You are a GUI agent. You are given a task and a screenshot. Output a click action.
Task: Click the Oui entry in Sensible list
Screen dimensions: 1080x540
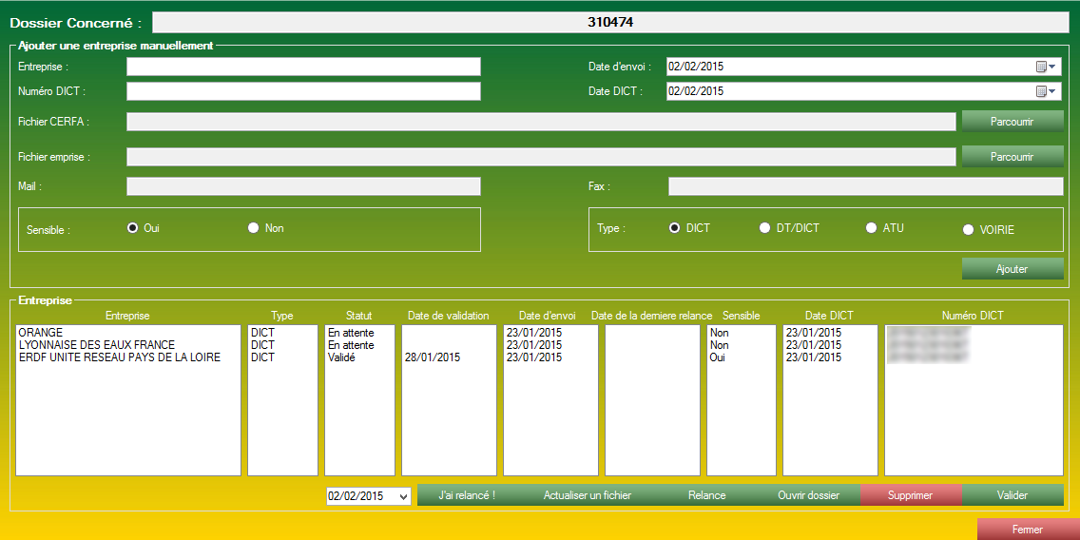[717, 357]
